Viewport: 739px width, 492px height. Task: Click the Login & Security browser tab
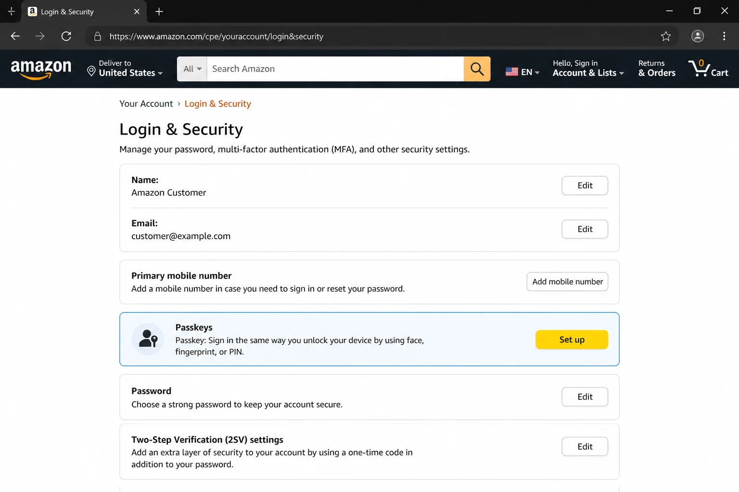pyautogui.click(x=84, y=12)
